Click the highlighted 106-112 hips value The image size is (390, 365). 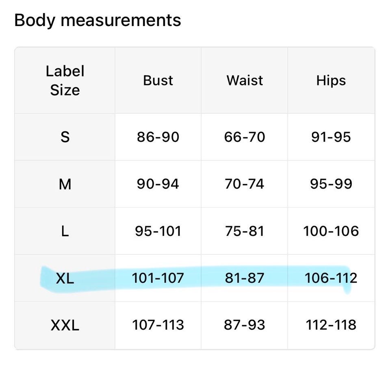coord(331,278)
